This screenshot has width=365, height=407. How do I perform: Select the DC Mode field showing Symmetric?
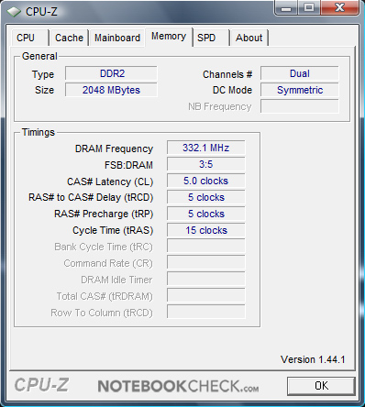click(300, 90)
